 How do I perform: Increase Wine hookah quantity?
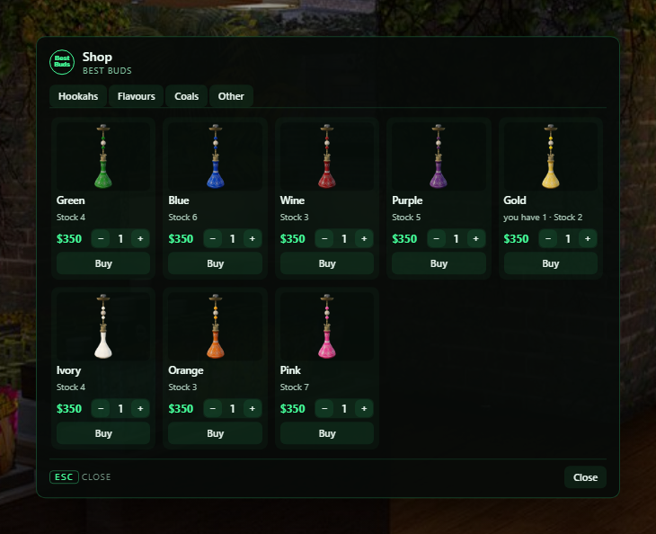click(x=364, y=238)
